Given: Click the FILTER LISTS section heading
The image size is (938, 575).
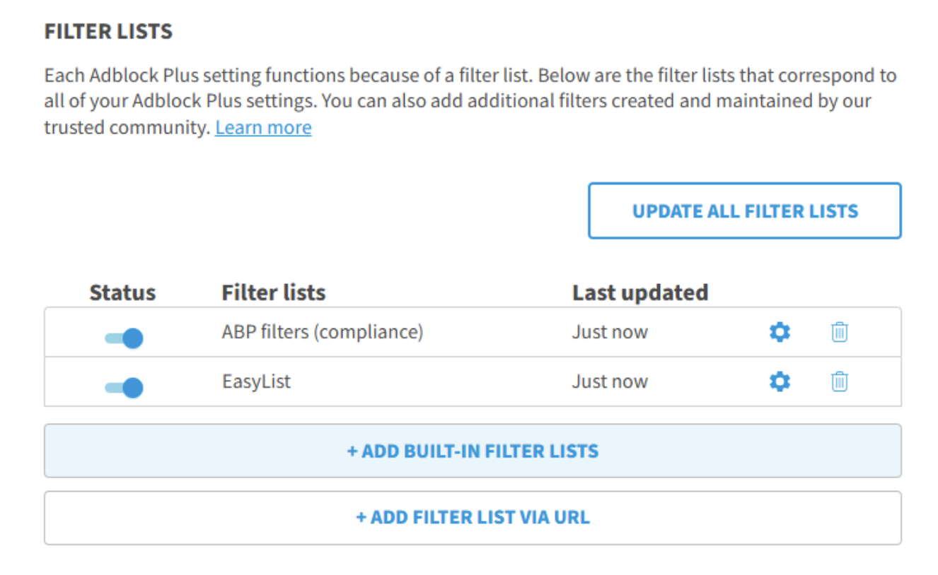Looking at the screenshot, I should [108, 32].
